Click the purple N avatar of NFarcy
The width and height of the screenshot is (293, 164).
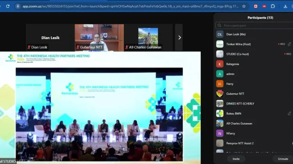point(220,133)
